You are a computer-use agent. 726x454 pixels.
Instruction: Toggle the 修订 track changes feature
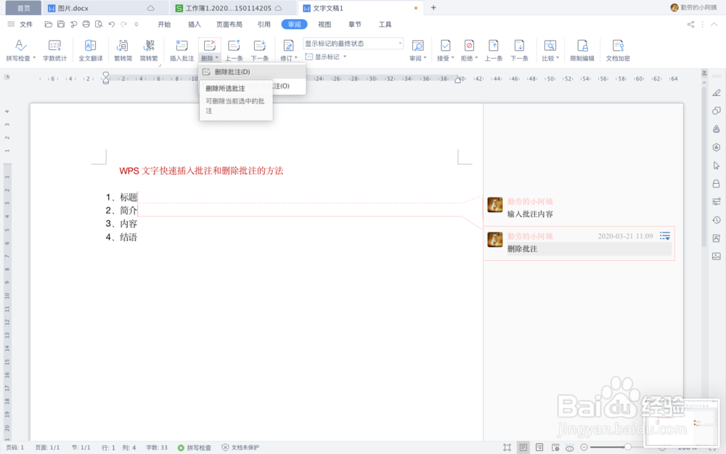pos(287,48)
